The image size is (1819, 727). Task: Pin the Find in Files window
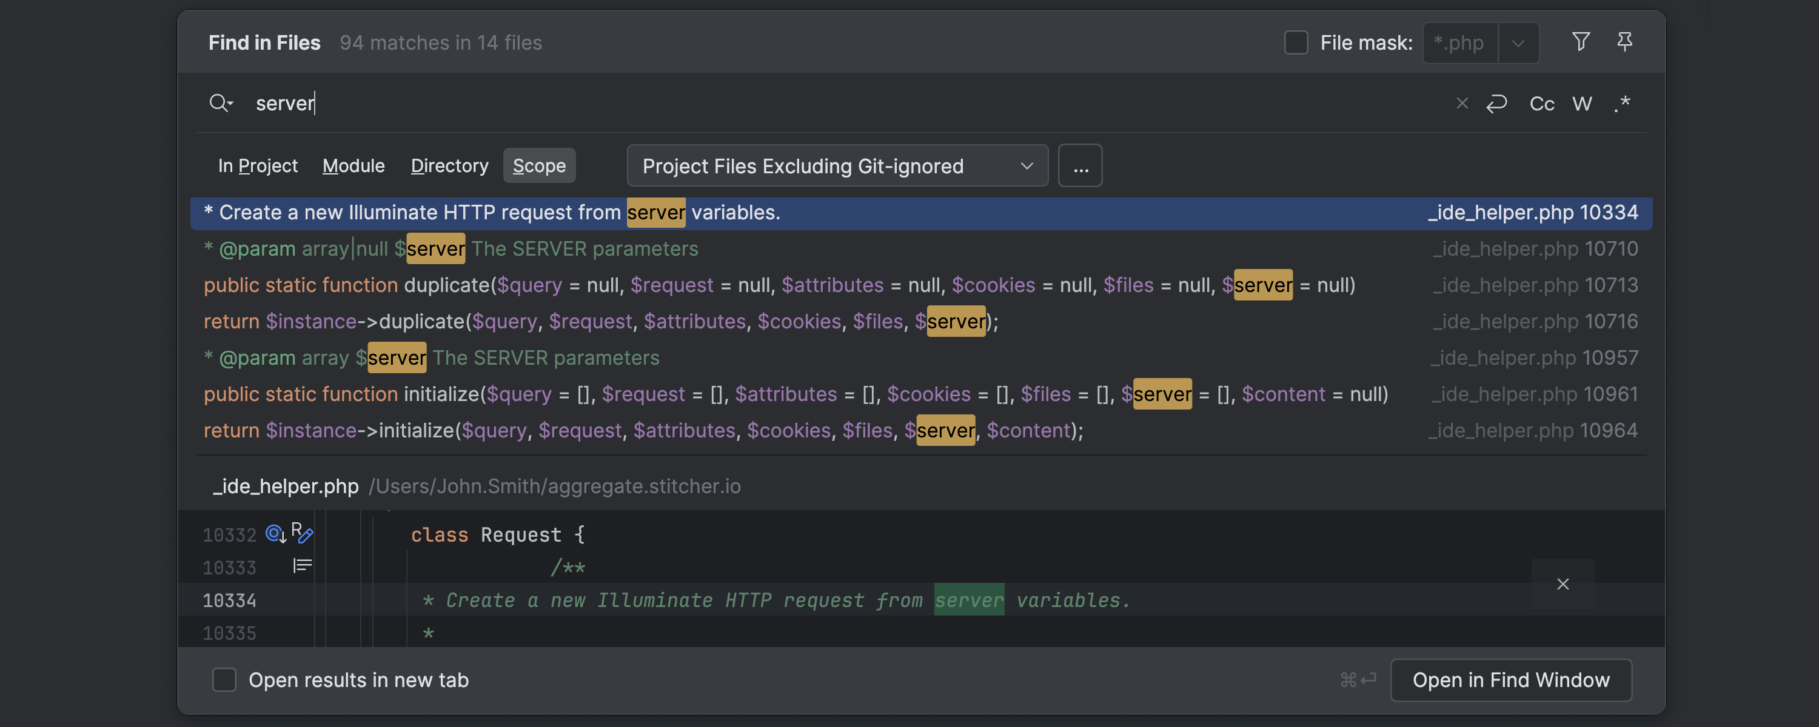click(1624, 42)
